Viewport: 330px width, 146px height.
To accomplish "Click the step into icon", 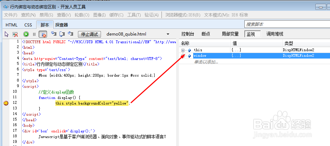I will click(x=54, y=34).
